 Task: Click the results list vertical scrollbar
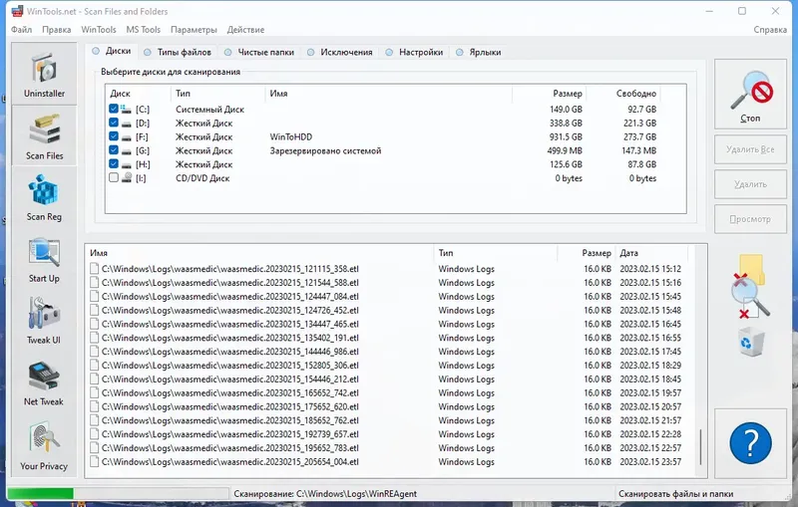[701, 447]
